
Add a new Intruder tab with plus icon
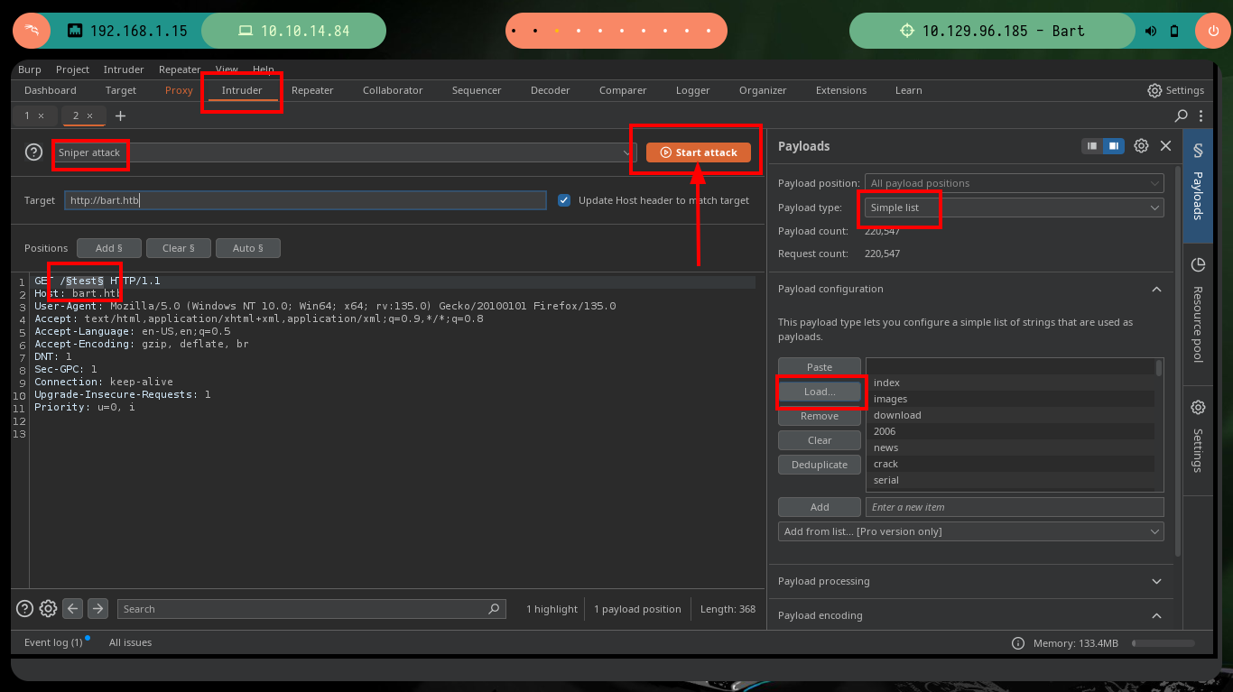(120, 115)
